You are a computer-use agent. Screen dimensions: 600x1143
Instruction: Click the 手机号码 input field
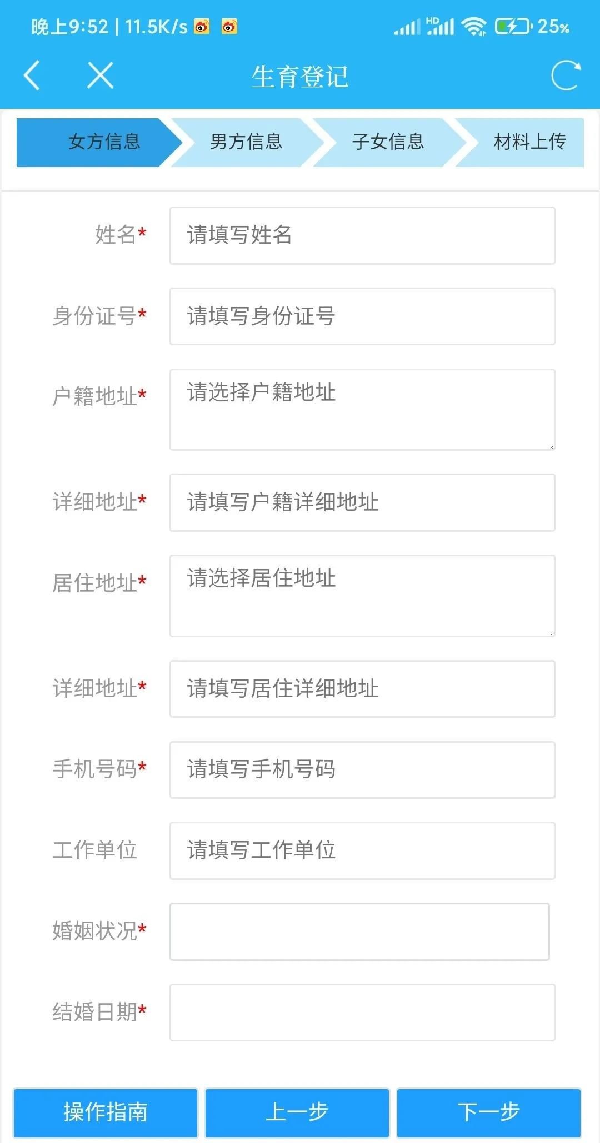point(362,770)
